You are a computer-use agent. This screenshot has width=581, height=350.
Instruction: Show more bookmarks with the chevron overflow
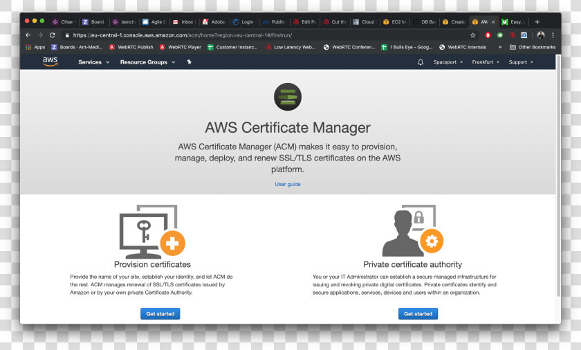[x=500, y=47]
